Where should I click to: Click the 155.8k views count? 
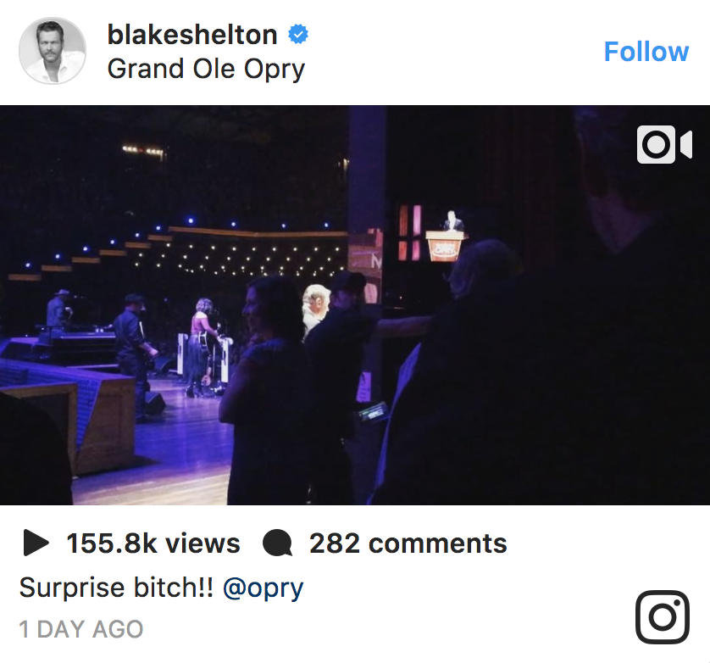(x=153, y=543)
